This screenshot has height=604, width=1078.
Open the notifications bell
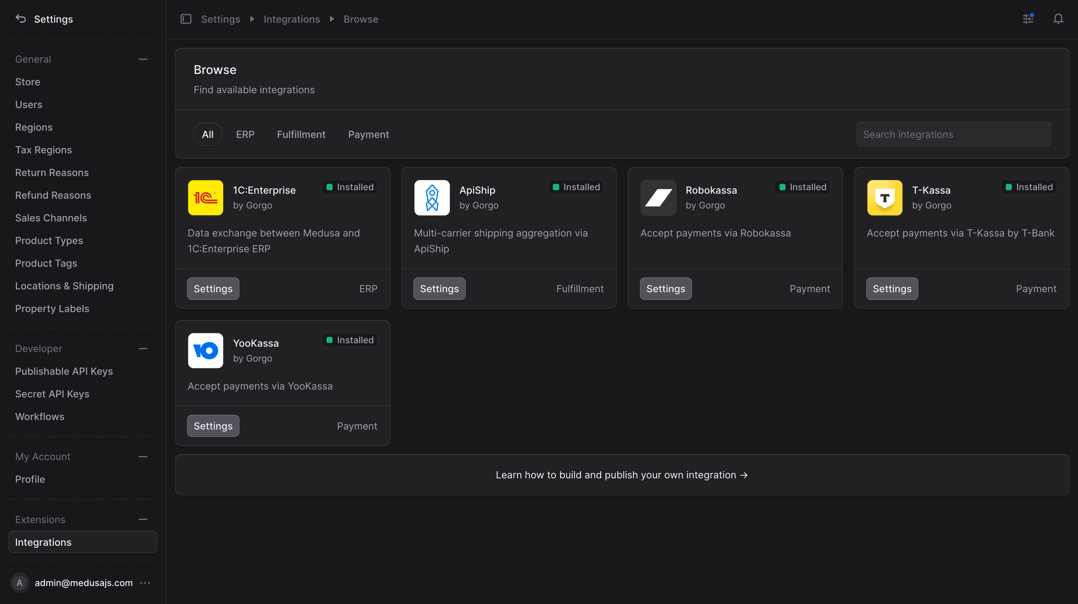[1058, 19]
